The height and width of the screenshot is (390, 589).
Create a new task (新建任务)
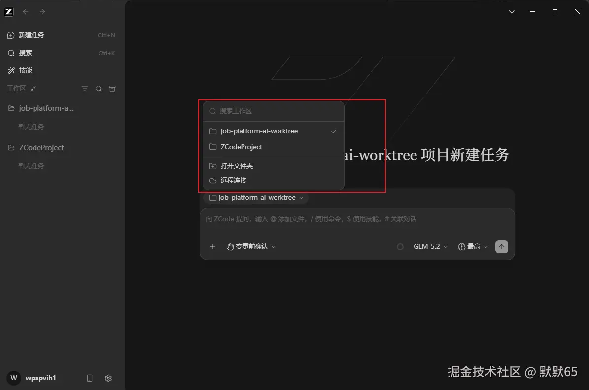click(x=61, y=35)
